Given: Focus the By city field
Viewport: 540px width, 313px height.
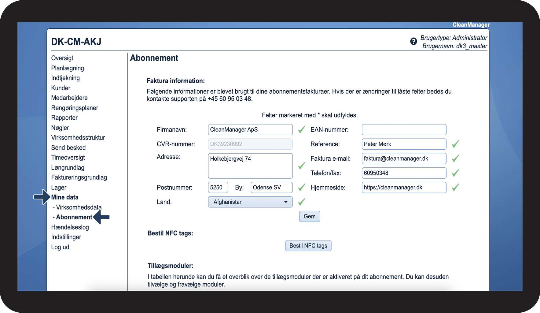Looking at the screenshot, I should pyautogui.click(x=272, y=188).
